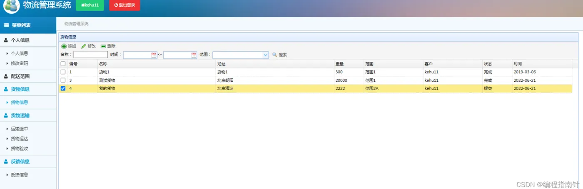Open the 个人信息 submenu item
The image size is (583, 189).
[x=19, y=53]
